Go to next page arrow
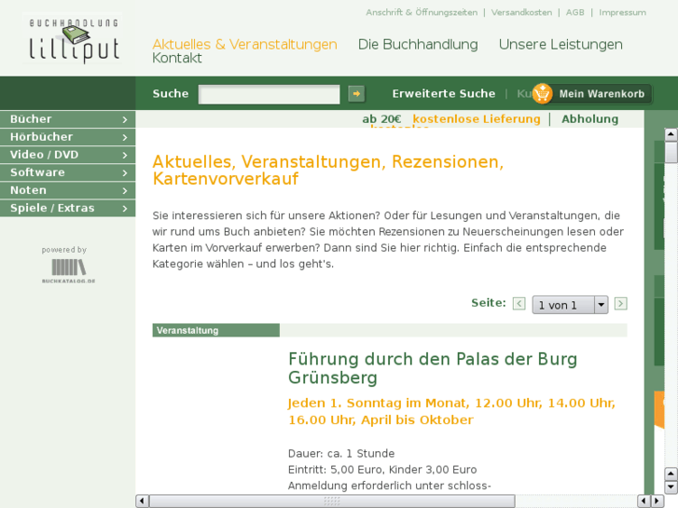This screenshot has height=508, width=678. (620, 304)
